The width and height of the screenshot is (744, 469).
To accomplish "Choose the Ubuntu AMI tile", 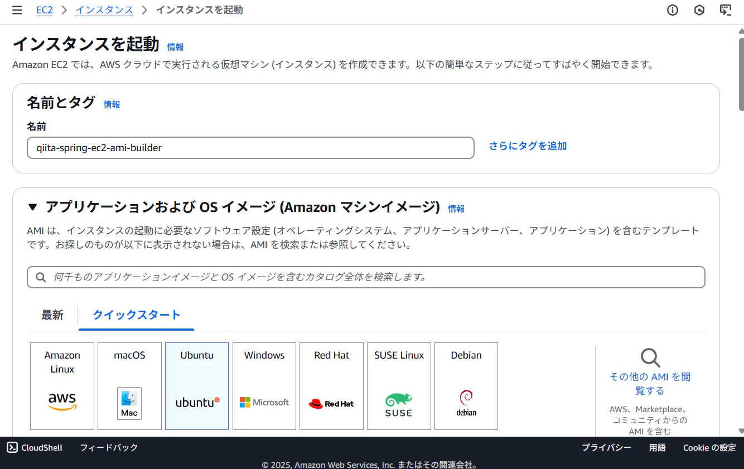I will [197, 386].
